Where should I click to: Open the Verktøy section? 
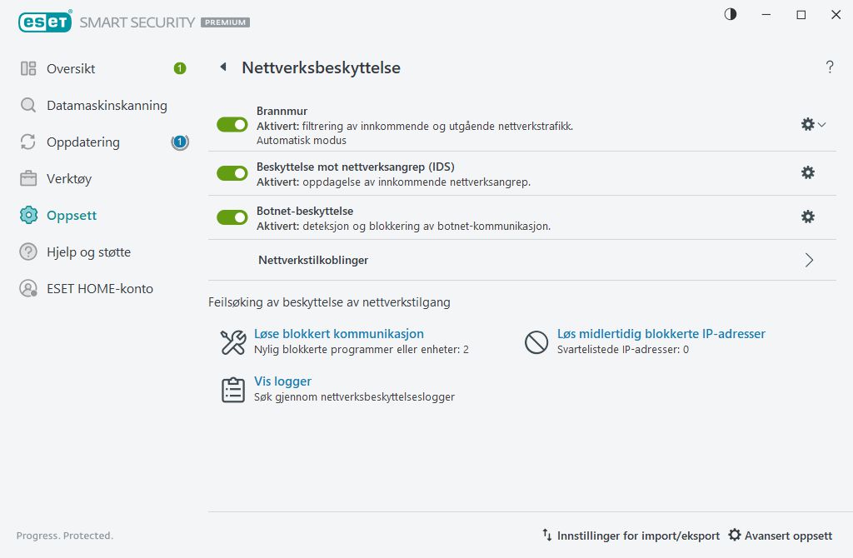coord(28,178)
